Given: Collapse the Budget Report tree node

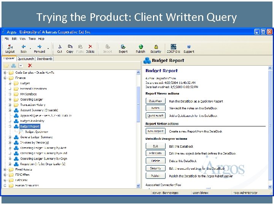Looking at the screenshot, I should tap(10, 126).
